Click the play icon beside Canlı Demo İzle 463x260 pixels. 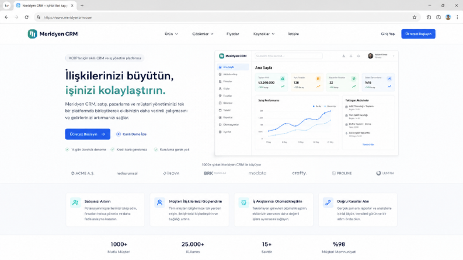[119, 134]
